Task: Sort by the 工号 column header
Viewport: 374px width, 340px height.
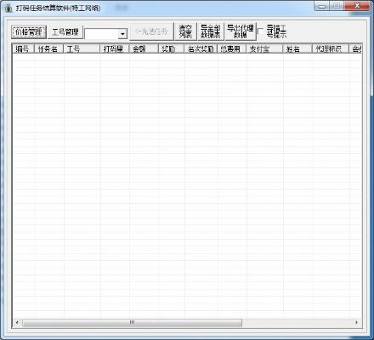Action: (82, 48)
